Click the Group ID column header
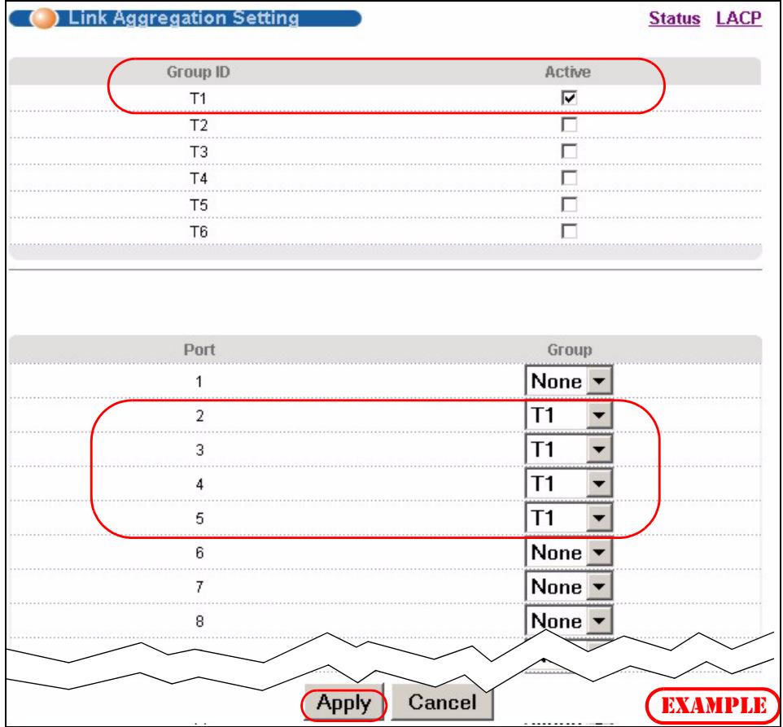 click(199, 72)
